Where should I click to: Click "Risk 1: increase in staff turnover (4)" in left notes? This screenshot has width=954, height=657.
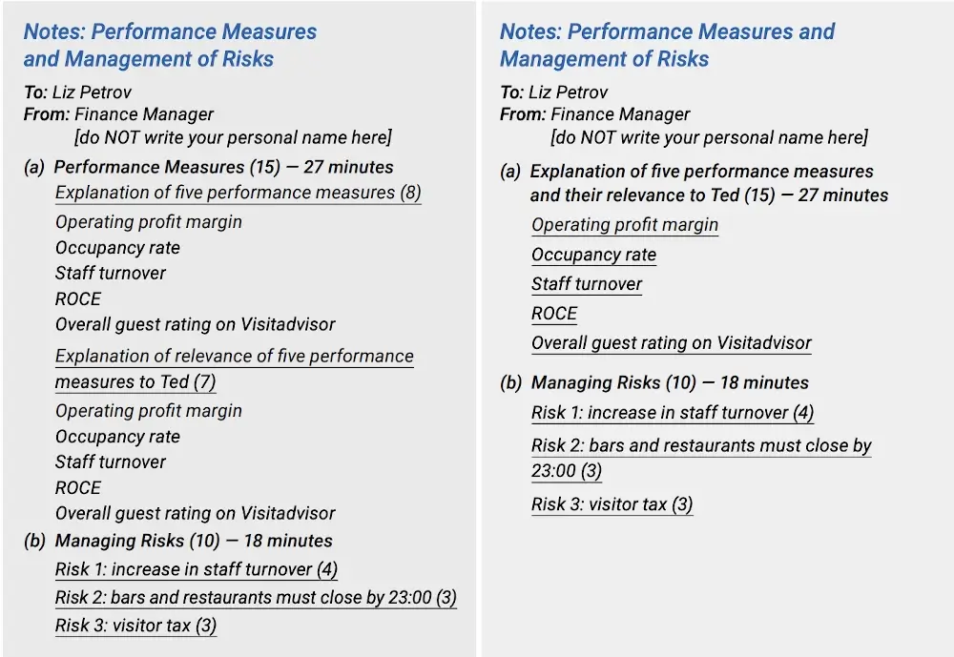[x=196, y=570]
